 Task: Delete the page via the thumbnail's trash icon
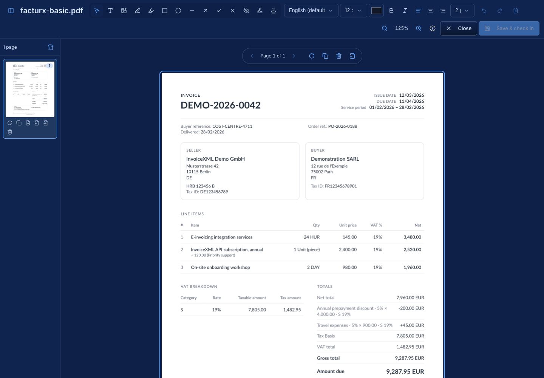tap(10, 132)
